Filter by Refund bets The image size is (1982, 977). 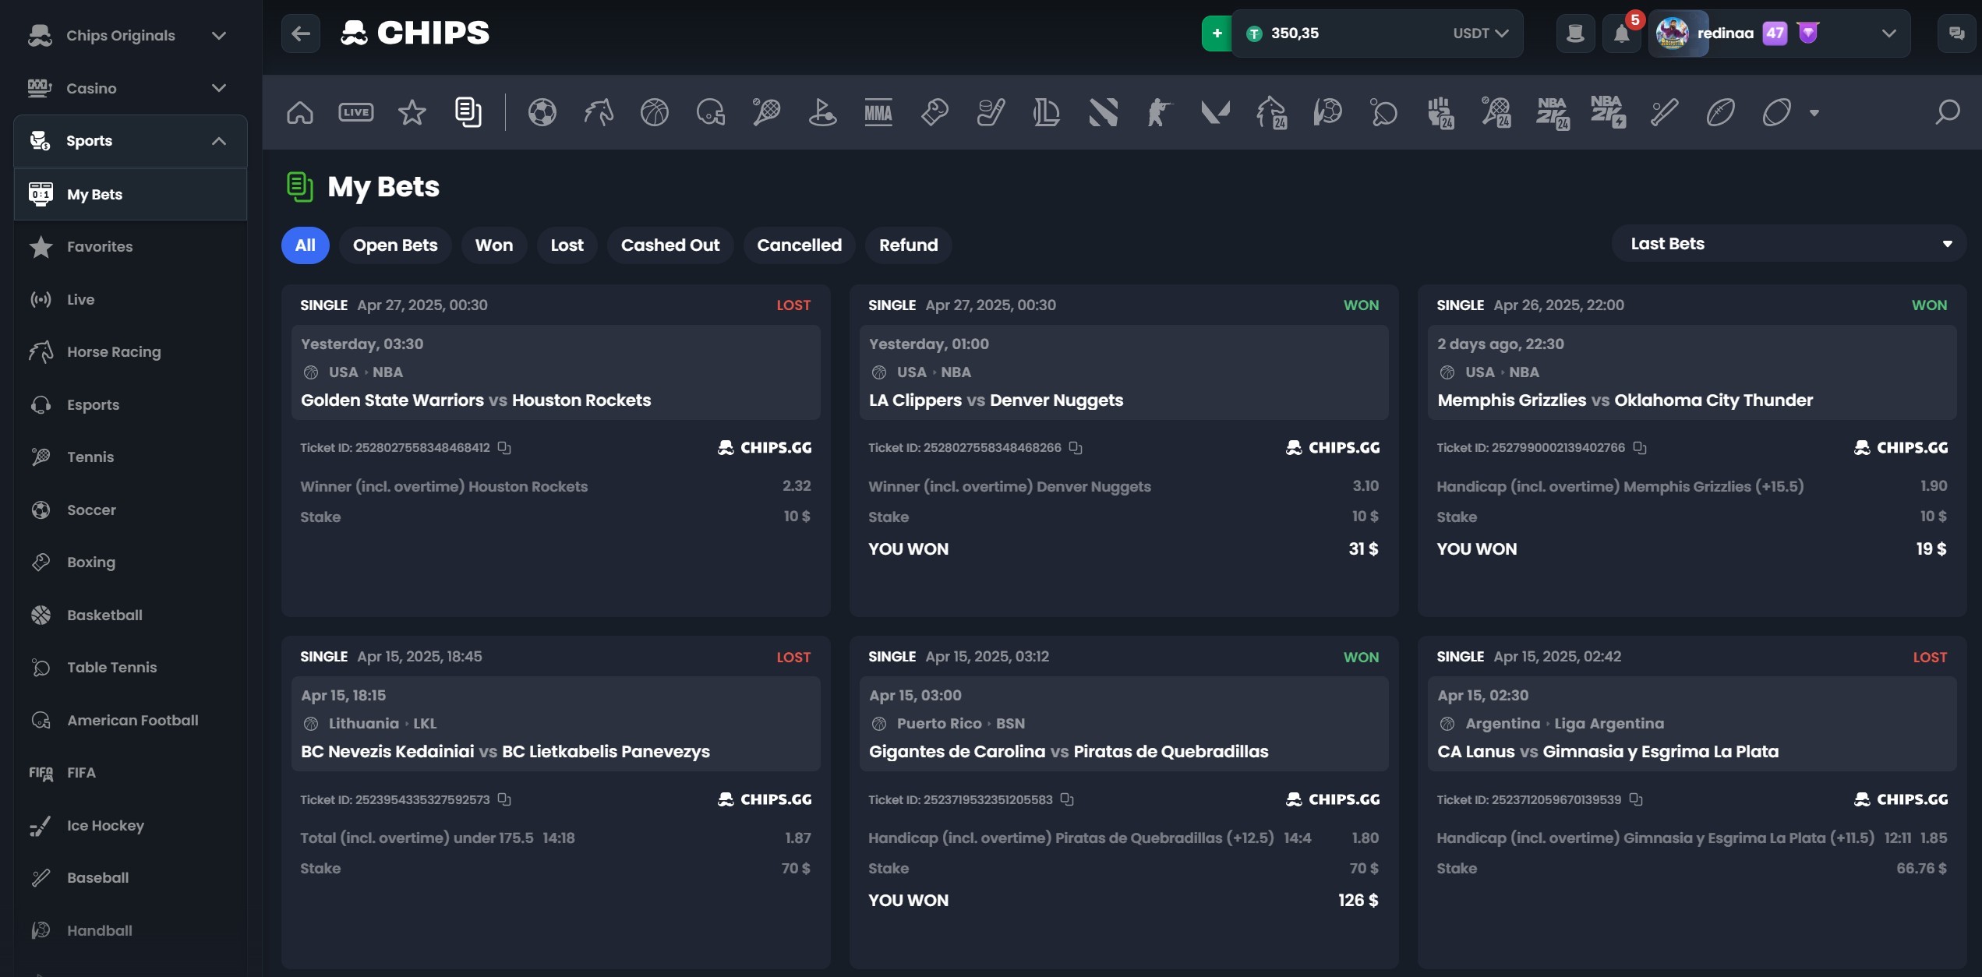[x=909, y=245]
